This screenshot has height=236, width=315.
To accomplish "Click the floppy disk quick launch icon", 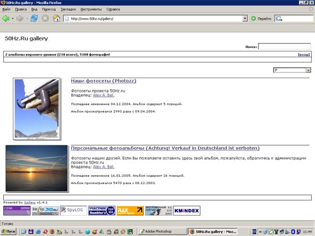I will 31,232.
